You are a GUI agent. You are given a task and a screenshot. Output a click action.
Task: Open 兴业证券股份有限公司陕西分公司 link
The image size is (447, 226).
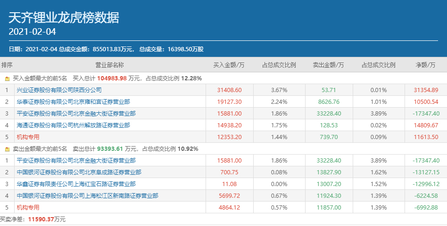coord(59,90)
